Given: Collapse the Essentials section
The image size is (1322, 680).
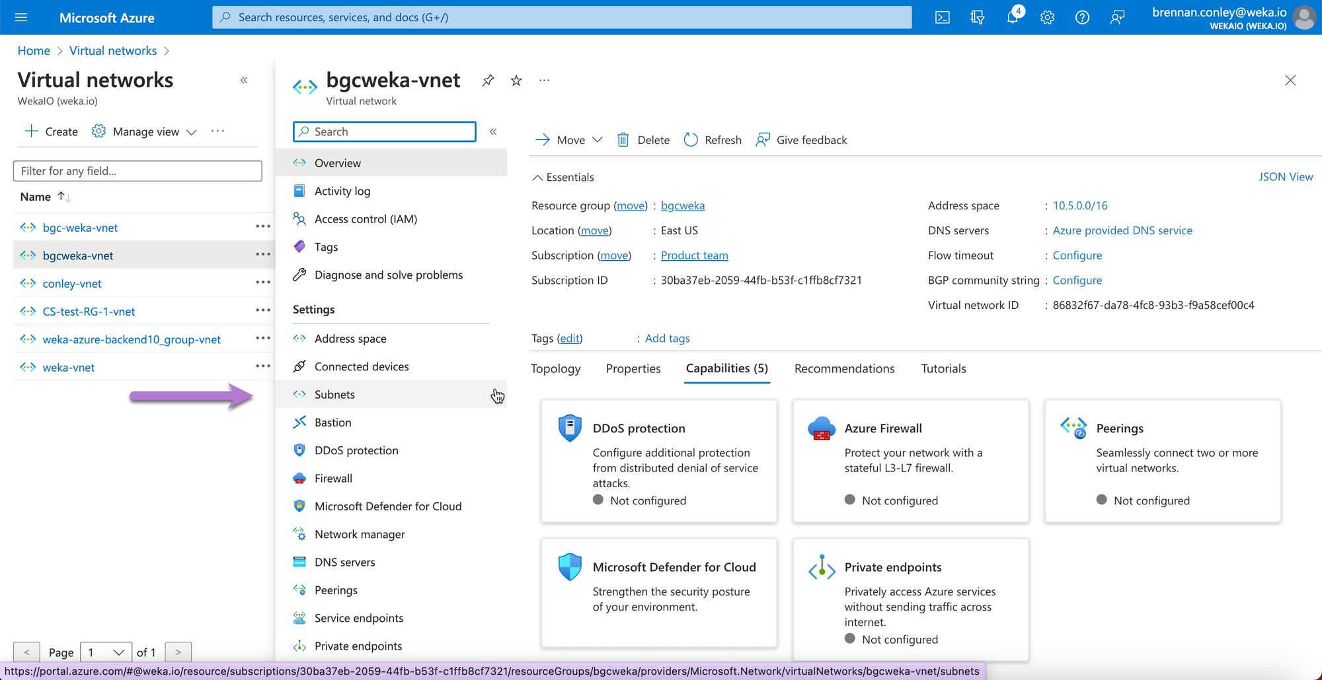Looking at the screenshot, I should [538, 177].
